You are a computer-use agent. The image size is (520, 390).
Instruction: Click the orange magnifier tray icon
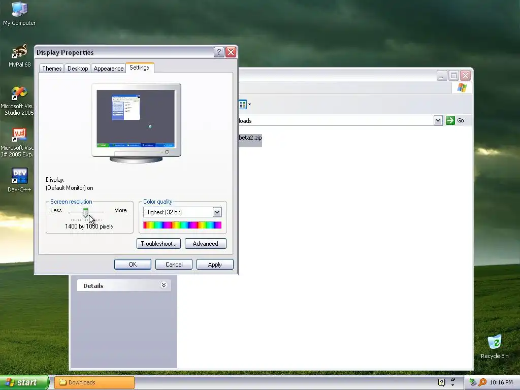482,382
